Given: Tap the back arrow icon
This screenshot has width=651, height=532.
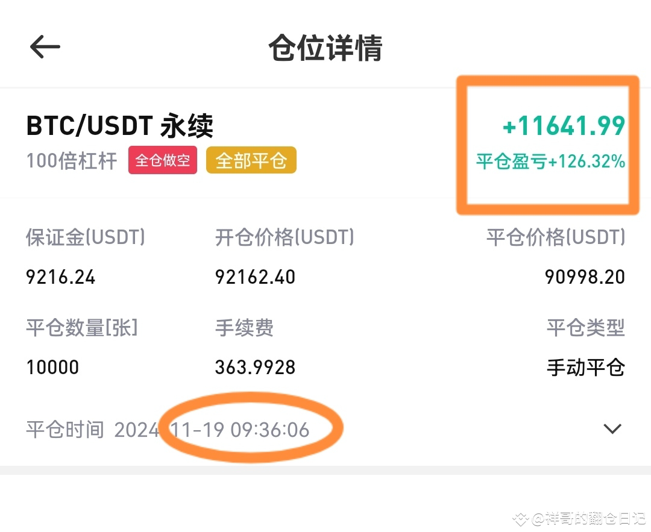Looking at the screenshot, I should [x=45, y=47].
